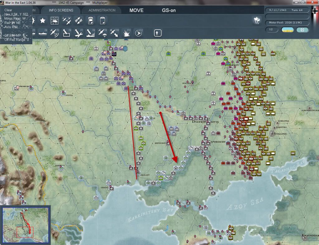Click the Proskurov label on map
Image resolution: width=319 pixels, height=245 pixels.
point(24,87)
